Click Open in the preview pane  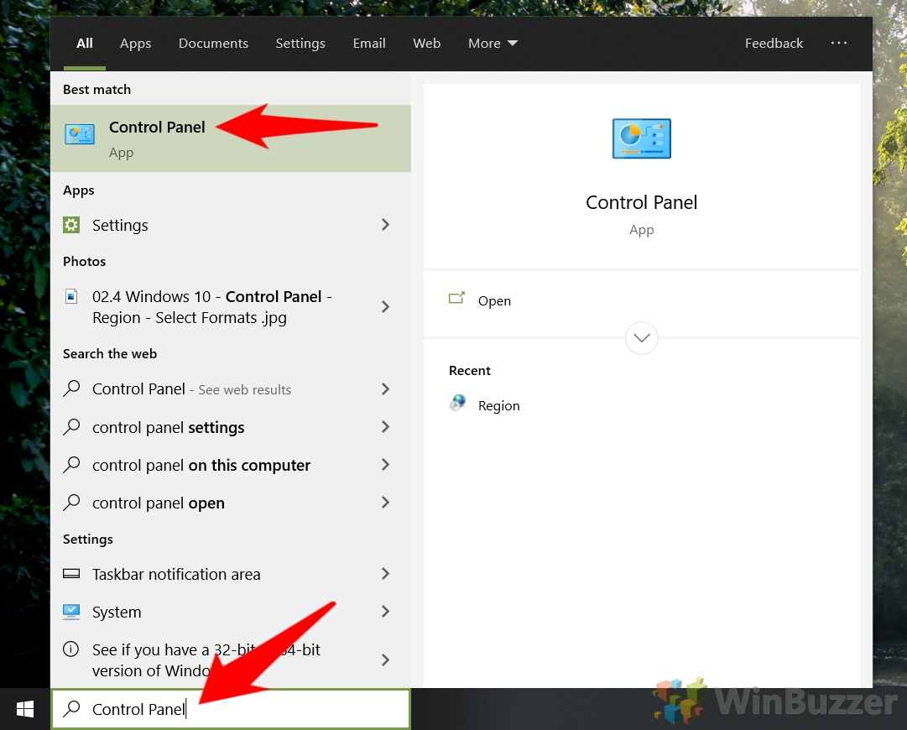tap(494, 300)
